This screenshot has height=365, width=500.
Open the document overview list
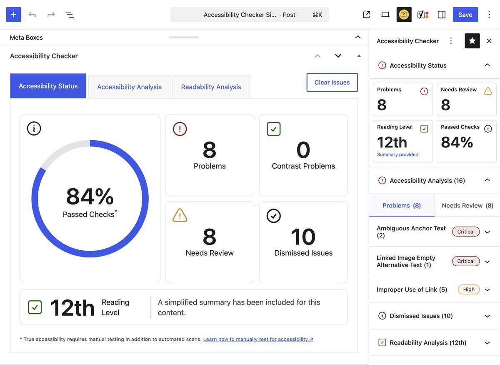pyautogui.click(x=70, y=15)
